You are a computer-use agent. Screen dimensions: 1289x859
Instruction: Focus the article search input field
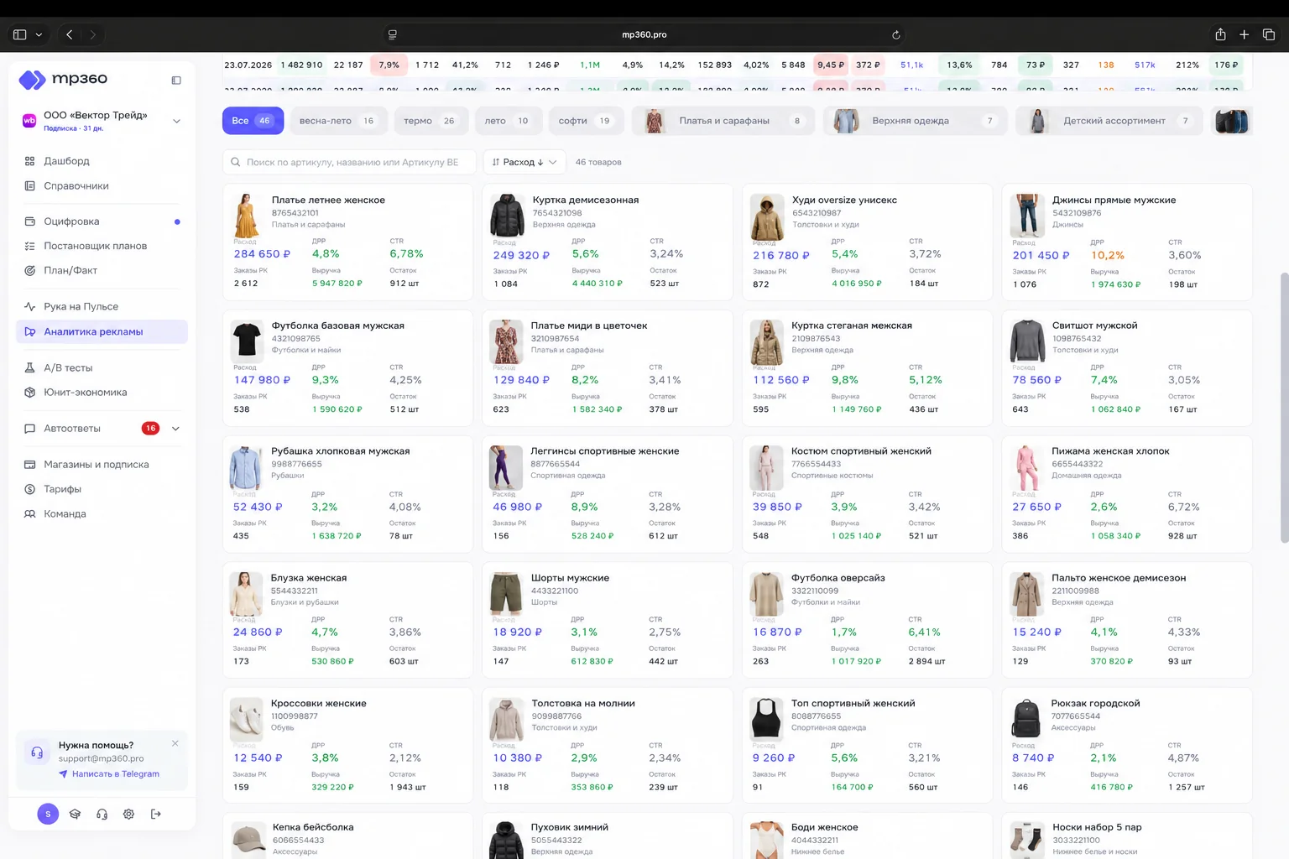click(x=349, y=162)
